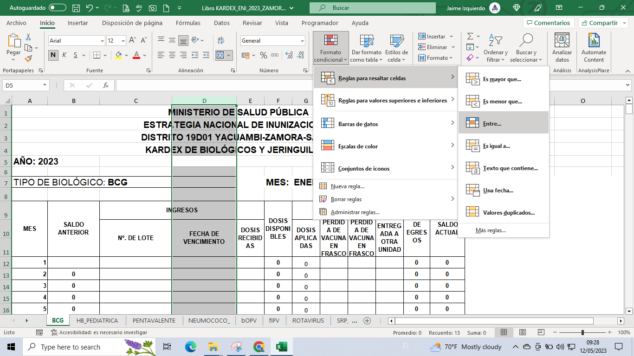Open the General number format dropdown

302,41
